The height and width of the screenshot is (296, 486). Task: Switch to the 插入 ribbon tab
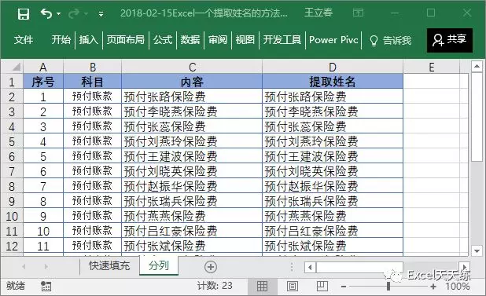click(x=88, y=40)
